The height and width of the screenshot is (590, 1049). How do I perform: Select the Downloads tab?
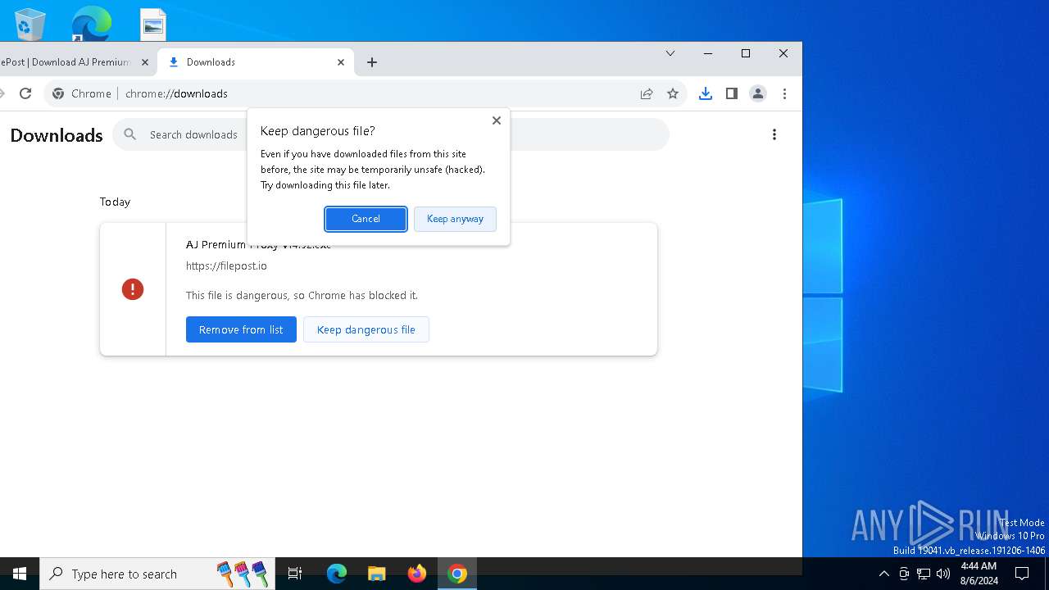(257, 62)
